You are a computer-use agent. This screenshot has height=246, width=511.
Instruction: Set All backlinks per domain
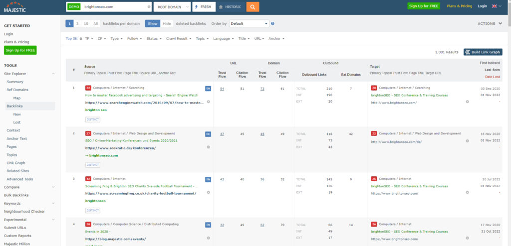click(95, 23)
